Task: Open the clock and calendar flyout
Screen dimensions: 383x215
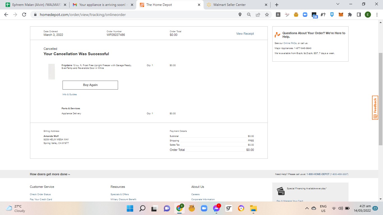Action: click(362, 208)
